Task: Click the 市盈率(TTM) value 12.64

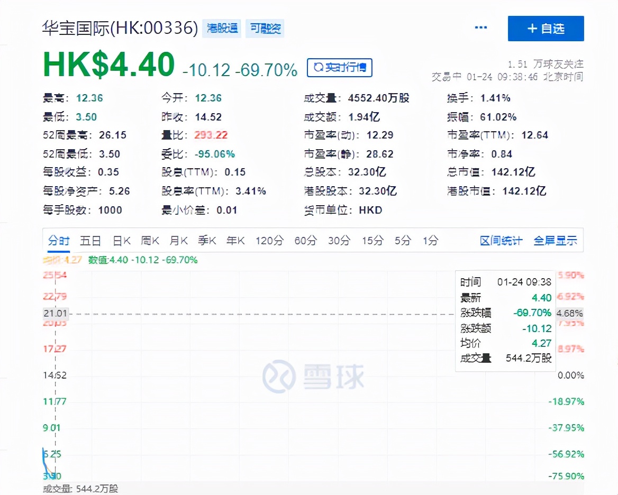Action: [535, 135]
